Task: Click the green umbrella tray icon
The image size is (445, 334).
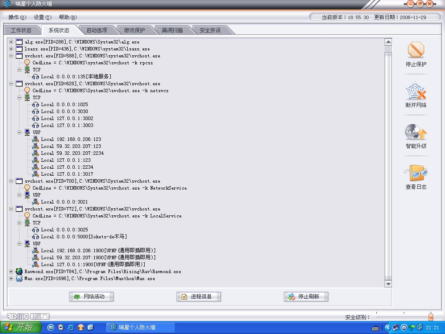Action: coord(412,327)
